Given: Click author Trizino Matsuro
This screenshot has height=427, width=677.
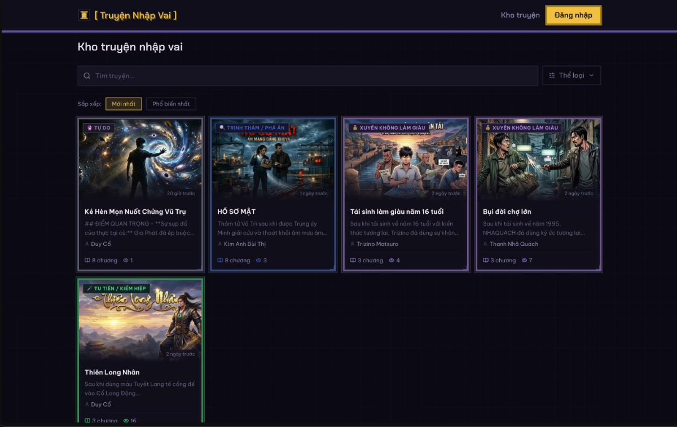Looking at the screenshot, I should (x=377, y=244).
